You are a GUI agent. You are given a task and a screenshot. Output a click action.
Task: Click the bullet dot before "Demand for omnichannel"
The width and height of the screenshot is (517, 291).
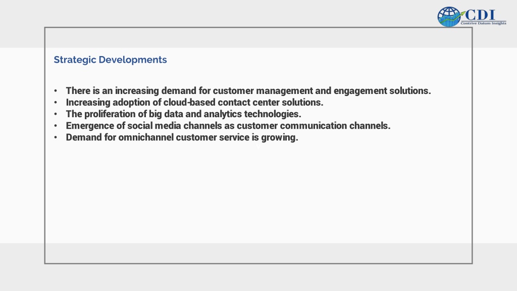pos(56,137)
